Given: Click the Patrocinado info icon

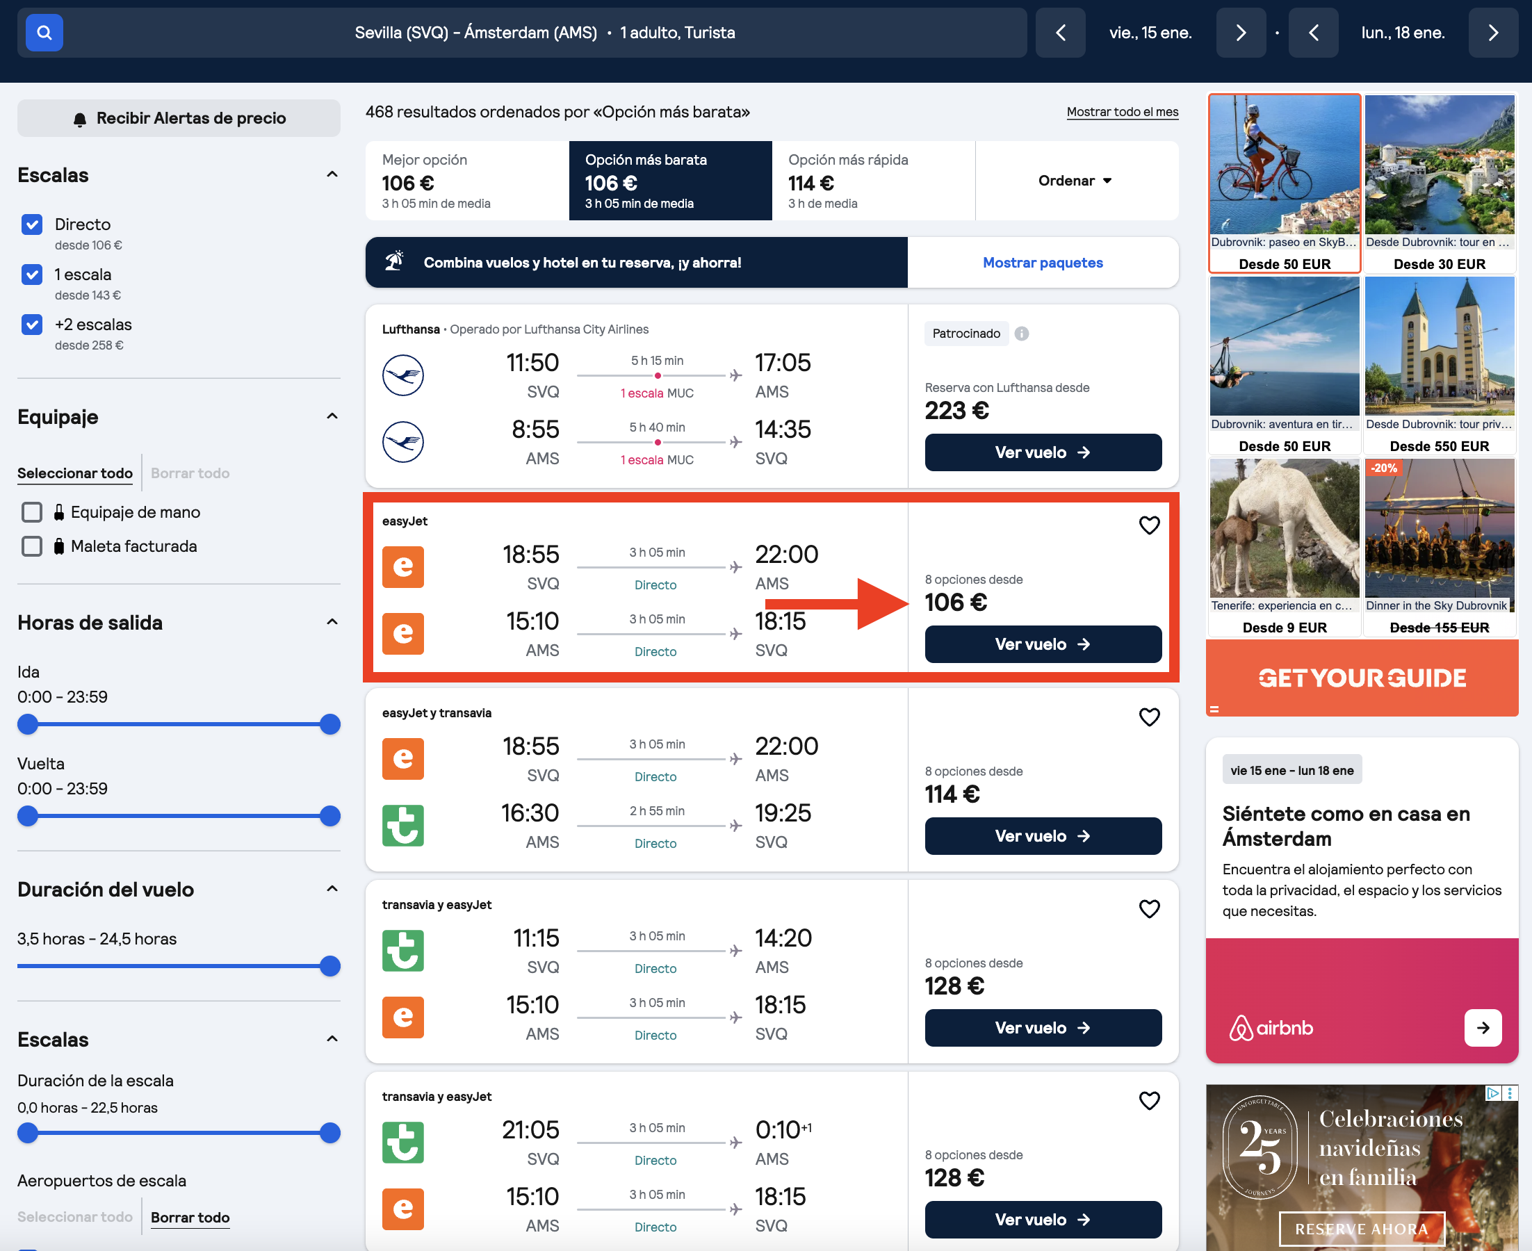Looking at the screenshot, I should coord(1021,334).
